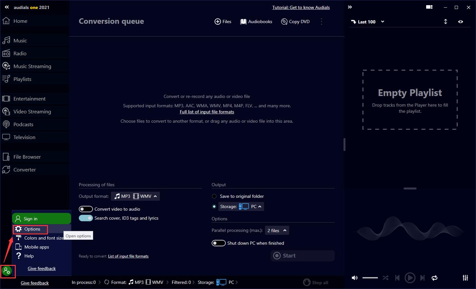Toggle Convert video to audio
Screen dimensions: 476x289
tap(86, 209)
